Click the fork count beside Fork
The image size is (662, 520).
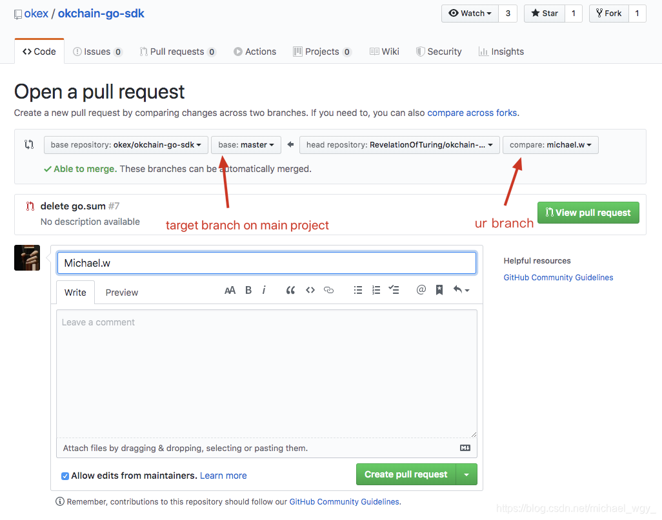coord(637,14)
